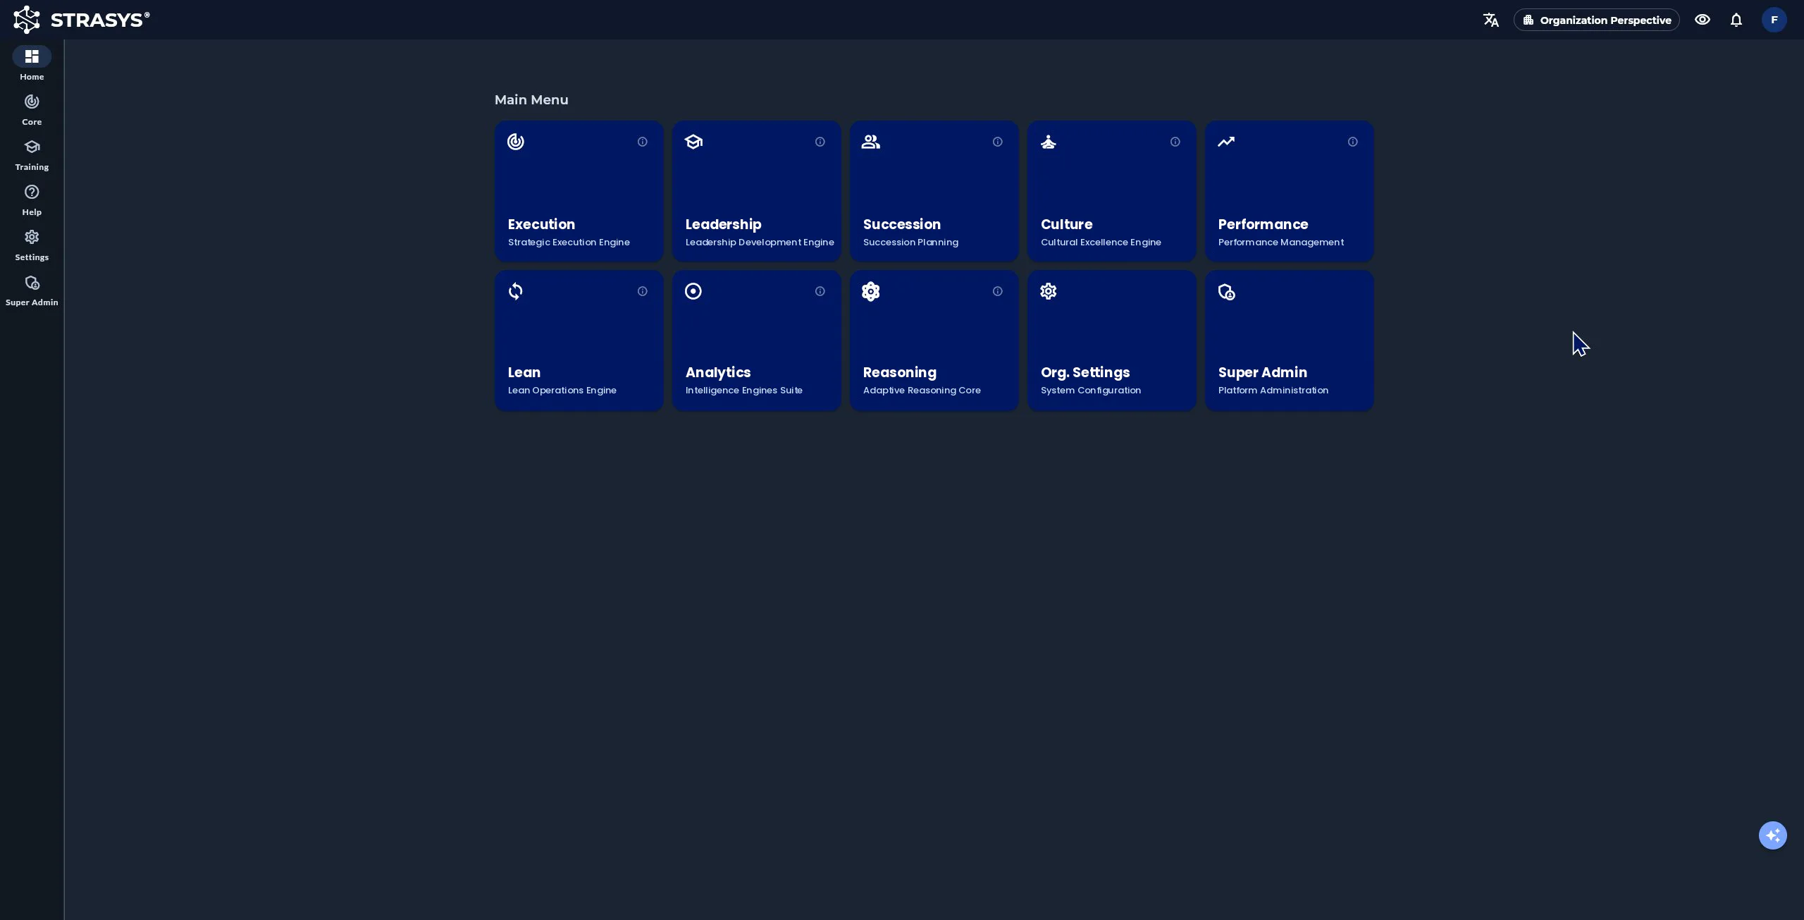Open Core in the sidebar
The image size is (1804, 920).
coord(32,110)
